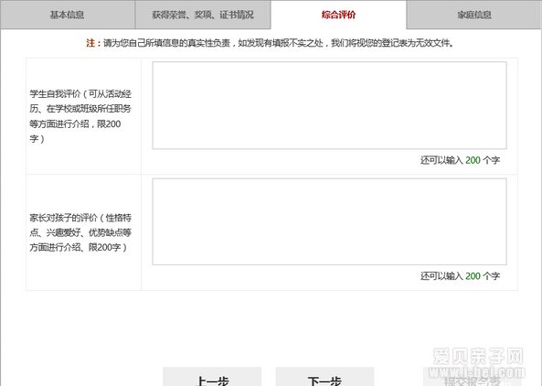Click the 限200字 hint in parent label

pos(105,247)
